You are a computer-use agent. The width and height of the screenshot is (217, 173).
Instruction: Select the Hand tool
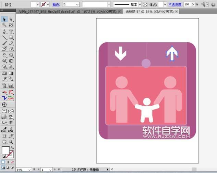click(4, 142)
